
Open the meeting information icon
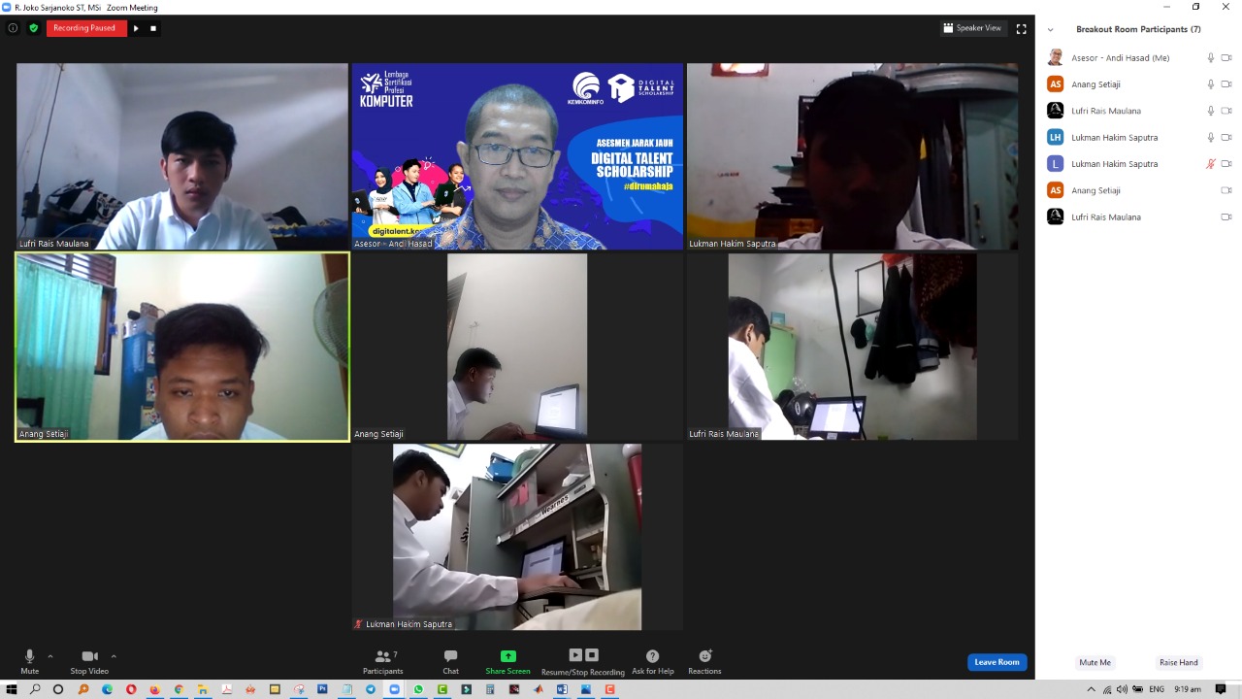(x=13, y=28)
